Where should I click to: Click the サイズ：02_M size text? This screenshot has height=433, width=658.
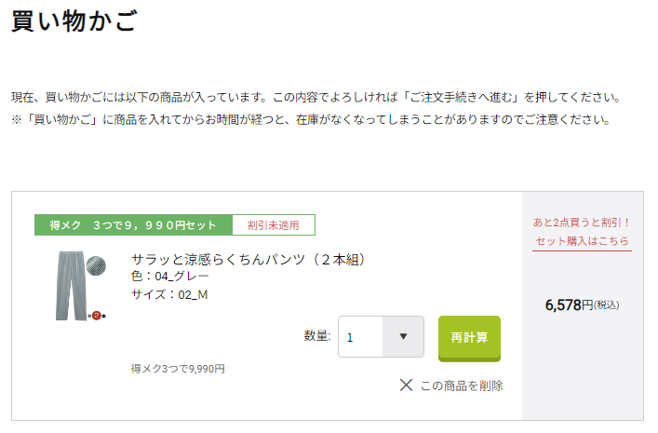point(169,294)
